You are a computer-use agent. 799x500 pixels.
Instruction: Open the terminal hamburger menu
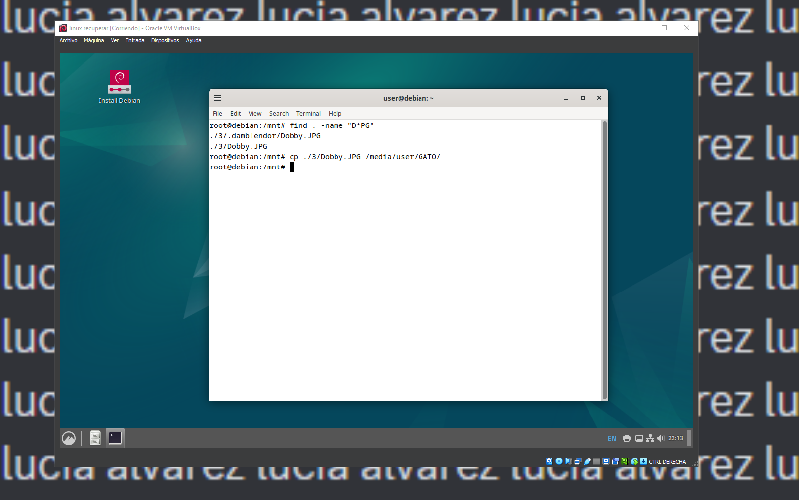click(217, 98)
